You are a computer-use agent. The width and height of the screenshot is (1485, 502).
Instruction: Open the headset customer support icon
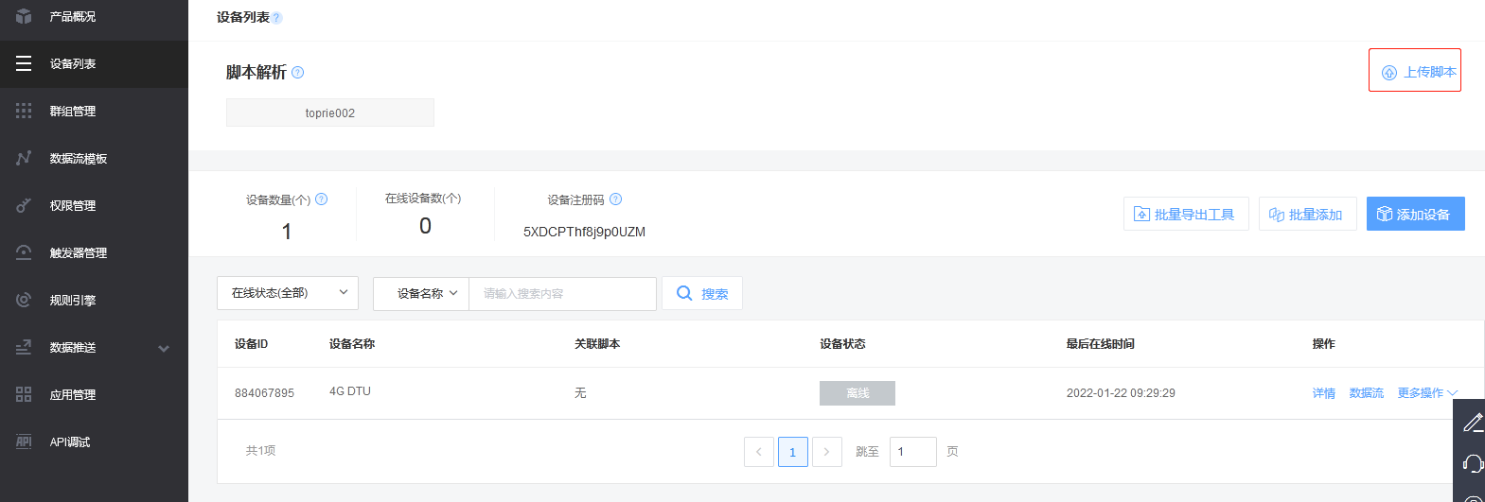[1473, 462]
